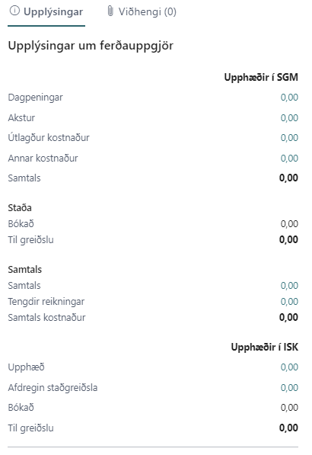Click the Annar kostnaður 0,00 value
The image size is (312, 455).
[x=289, y=159]
